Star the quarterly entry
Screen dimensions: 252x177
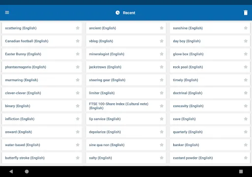246,132
